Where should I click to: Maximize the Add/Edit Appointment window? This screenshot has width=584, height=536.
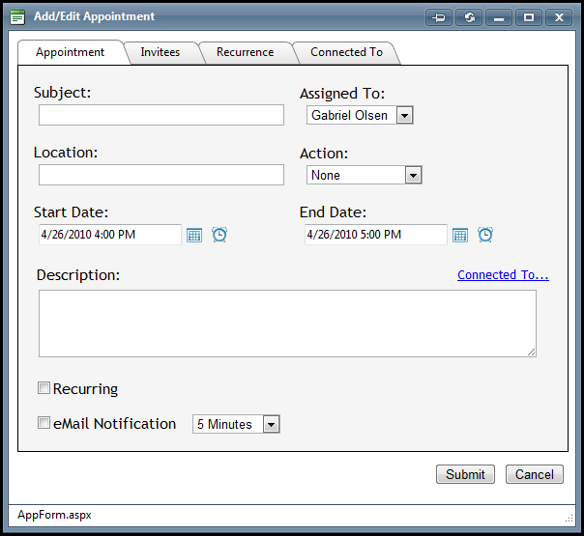pyautogui.click(x=529, y=17)
